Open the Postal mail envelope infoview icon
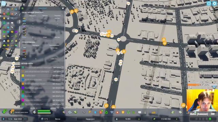 coord(12,23)
